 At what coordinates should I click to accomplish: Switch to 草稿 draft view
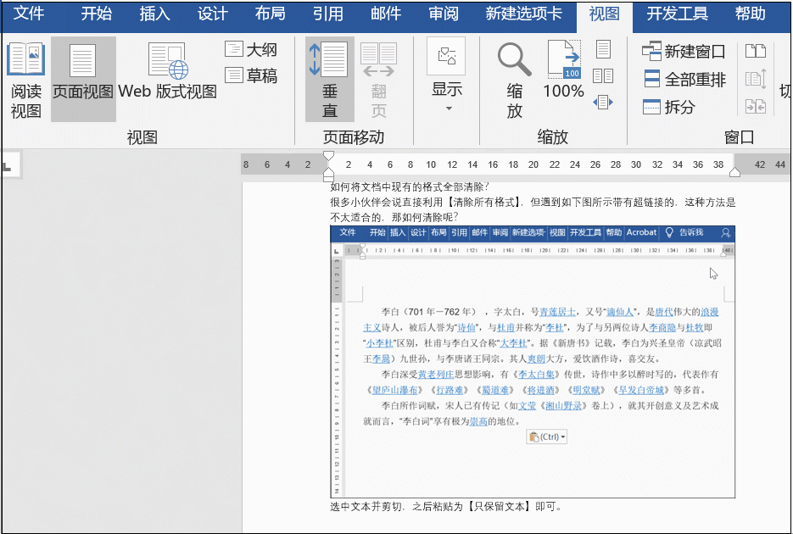click(251, 73)
